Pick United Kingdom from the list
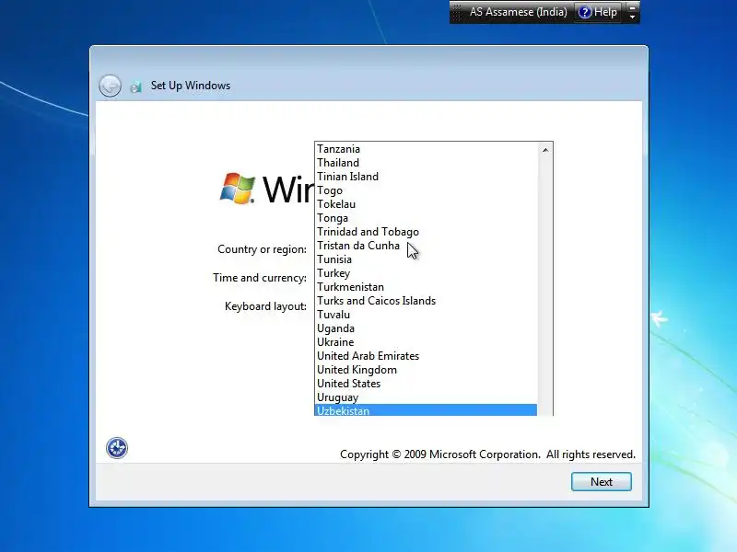The image size is (737, 552). click(x=426, y=370)
